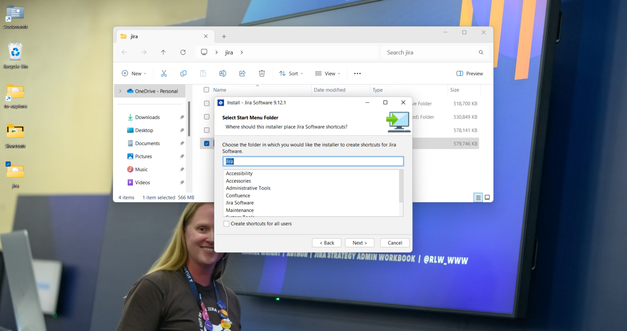Screen dimensions: 627x331
Task: Select the Cut icon in the toolbar
Action: (x=164, y=73)
